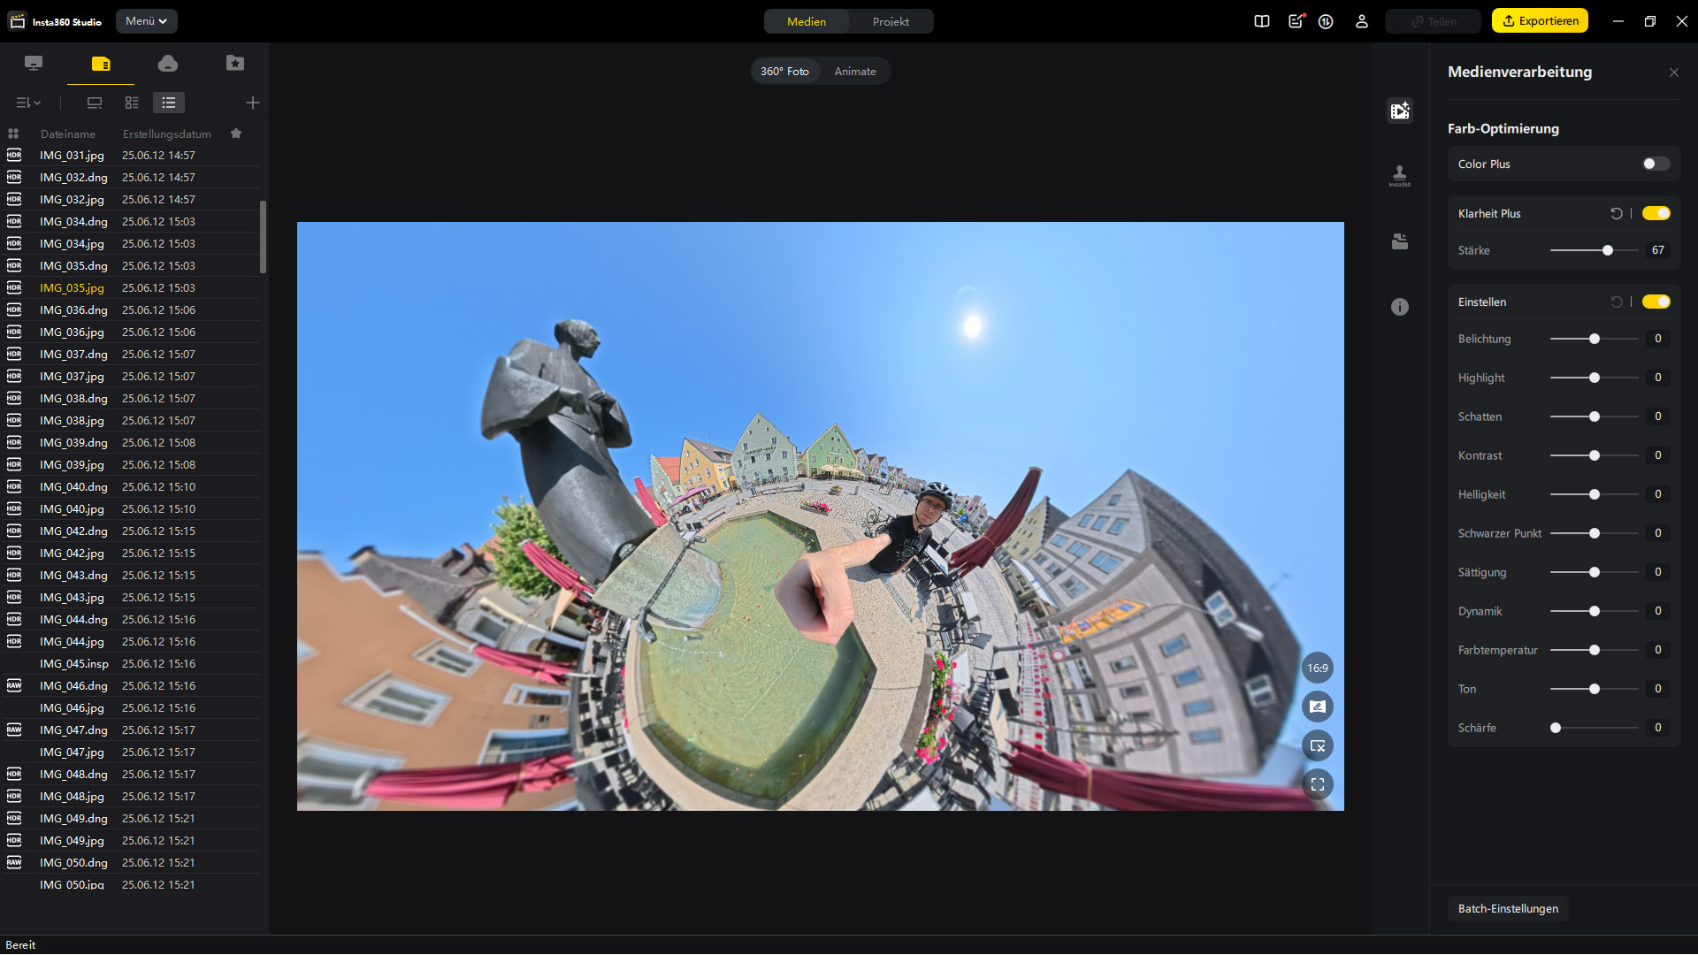Disable the Klarheit Plus toggle
Screen dimensions: 1698x955
(1656, 213)
